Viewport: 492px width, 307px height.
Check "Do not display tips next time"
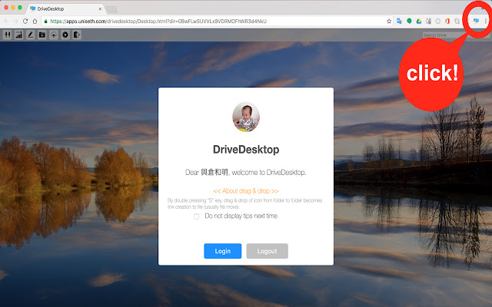tap(197, 216)
